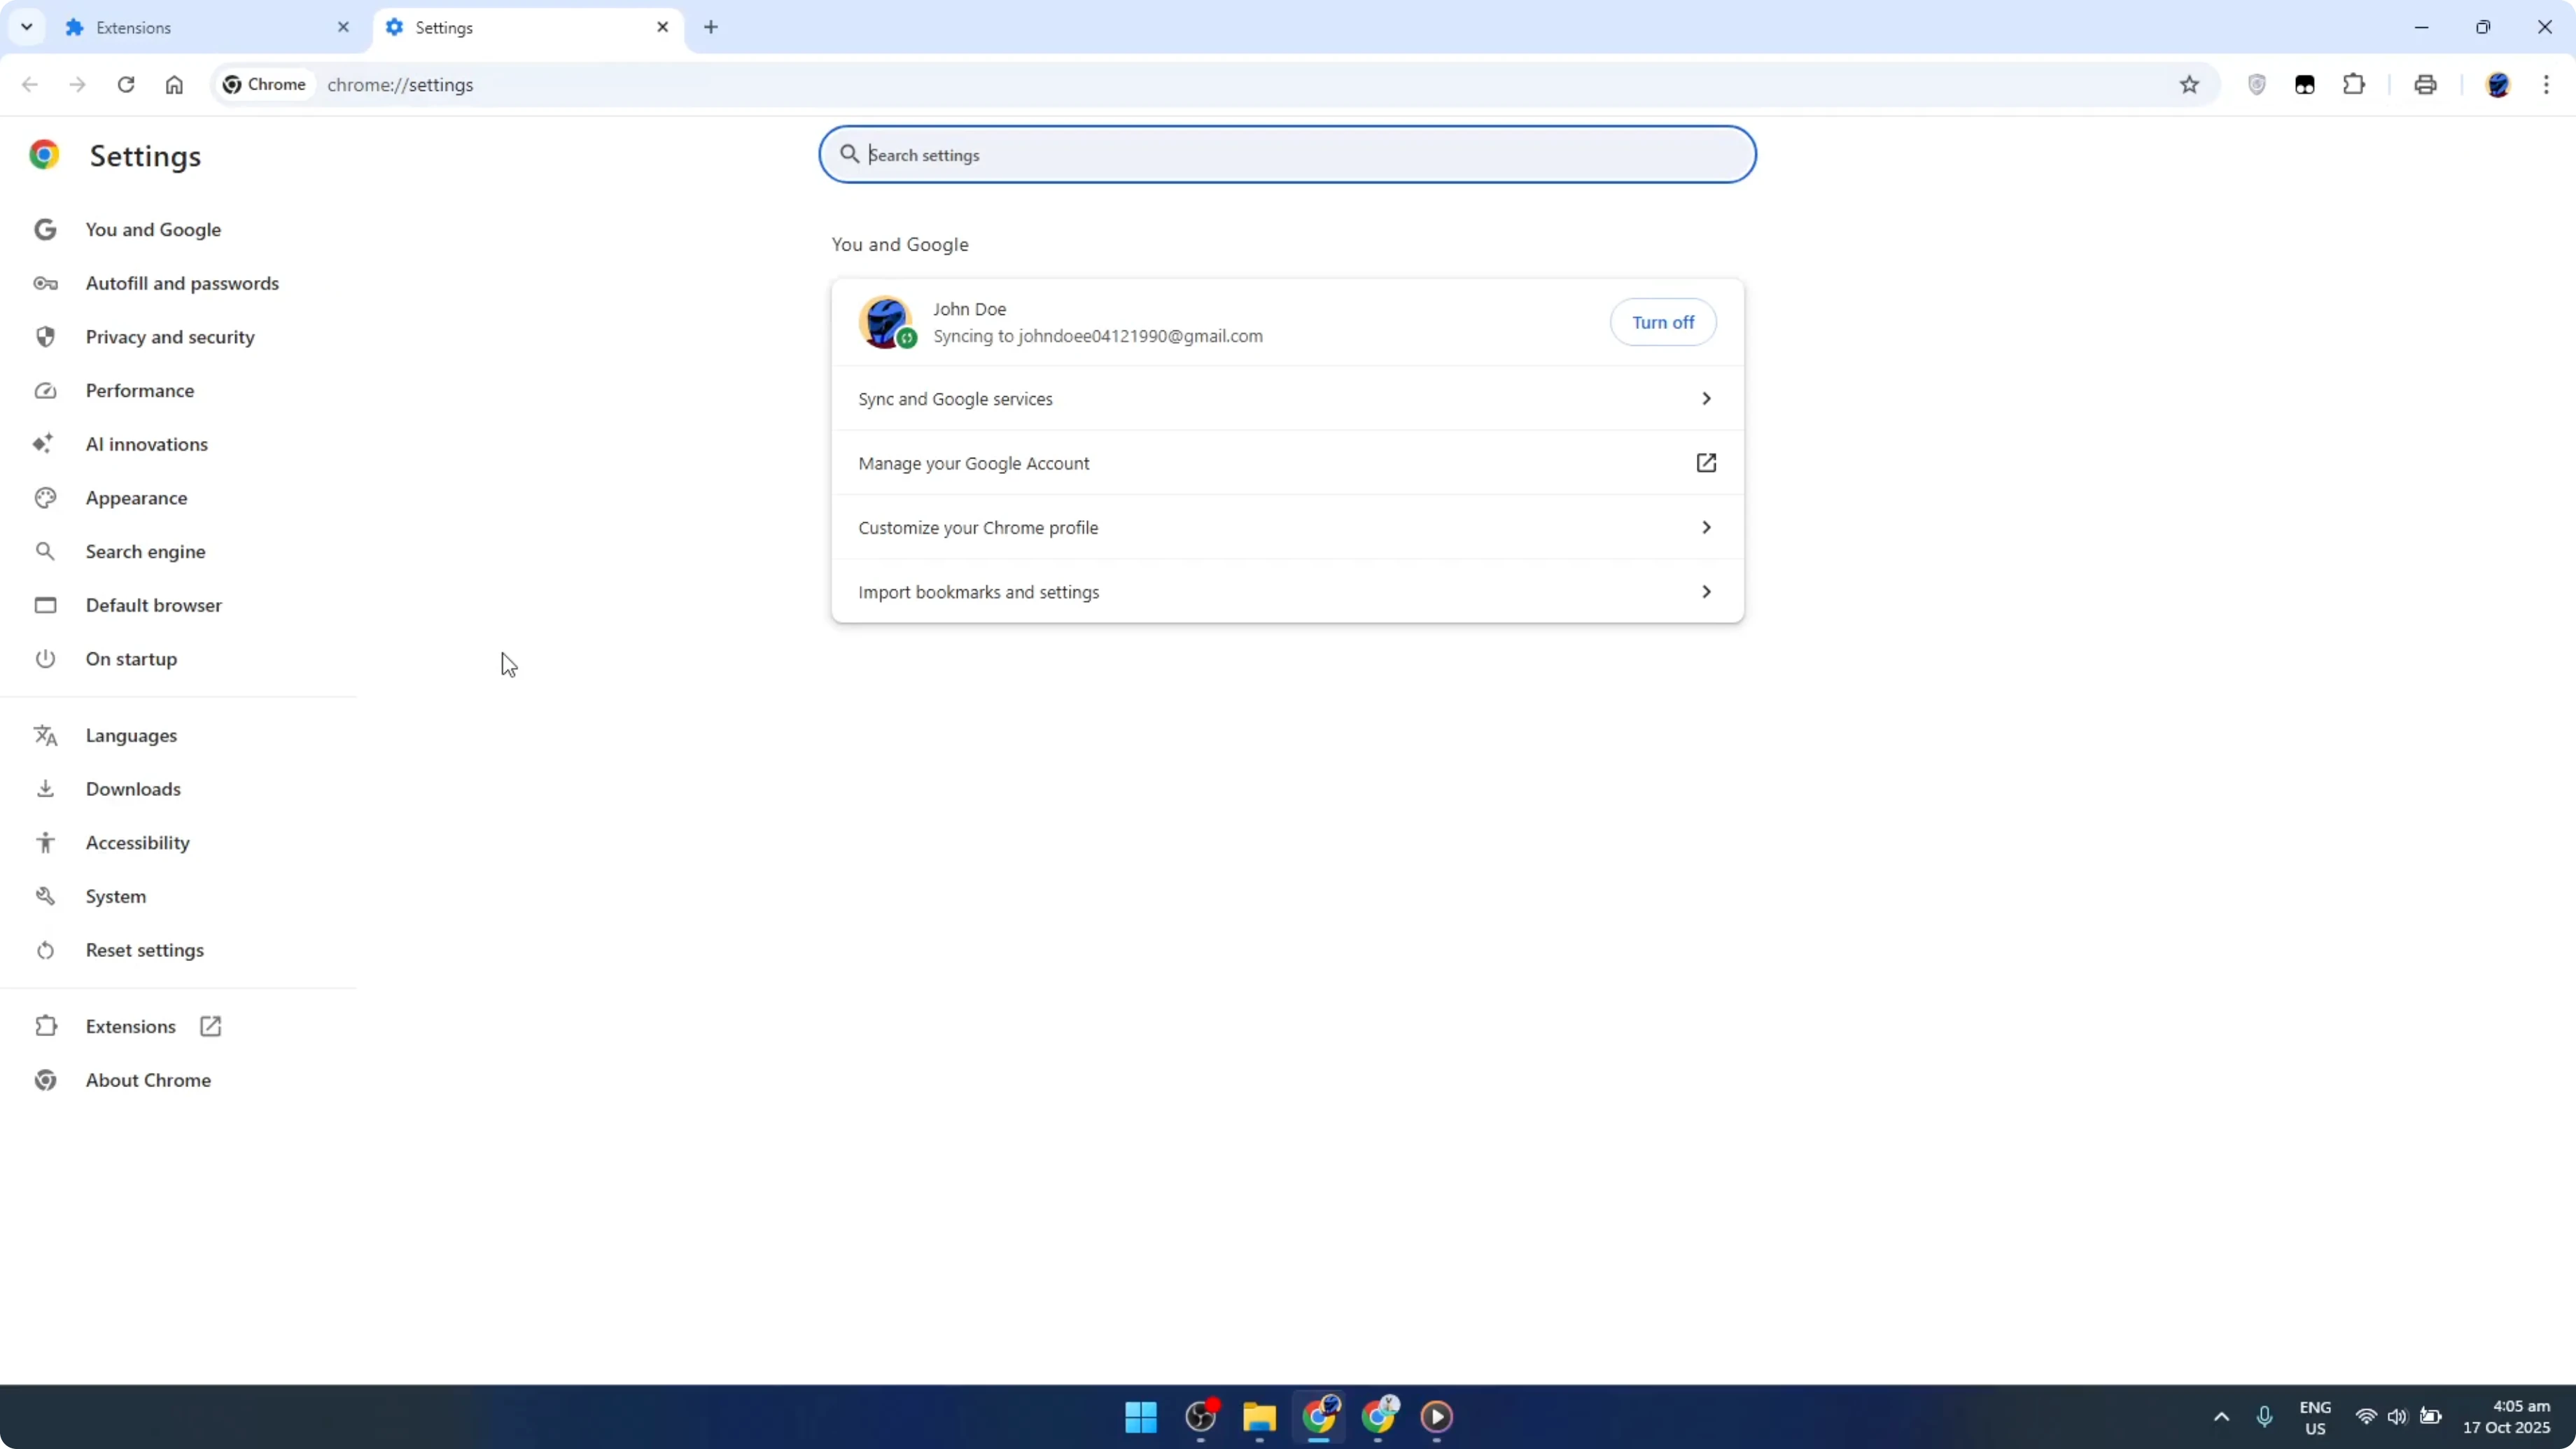Focus the Search settings field

coord(1287,155)
